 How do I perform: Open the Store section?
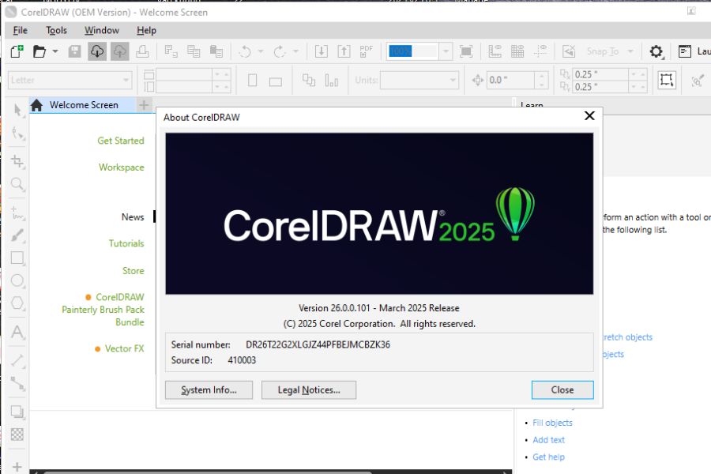click(x=134, y=271)
